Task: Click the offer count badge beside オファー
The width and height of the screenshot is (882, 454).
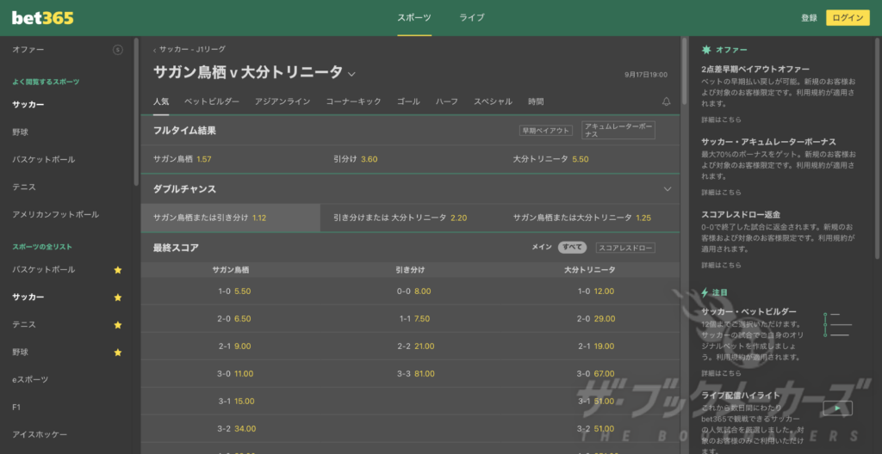Action: (x=117, y=50)
